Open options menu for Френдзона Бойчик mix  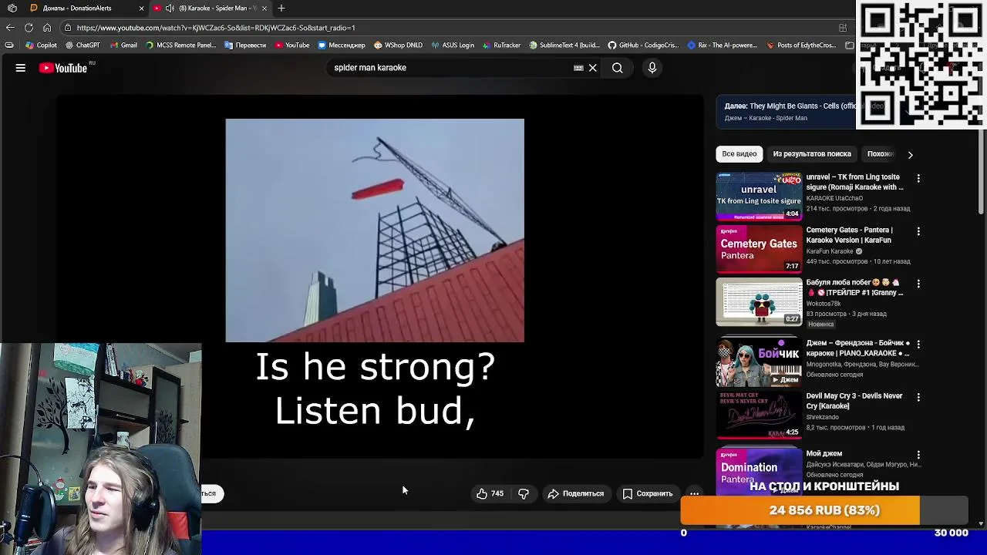tap(918, 344)
